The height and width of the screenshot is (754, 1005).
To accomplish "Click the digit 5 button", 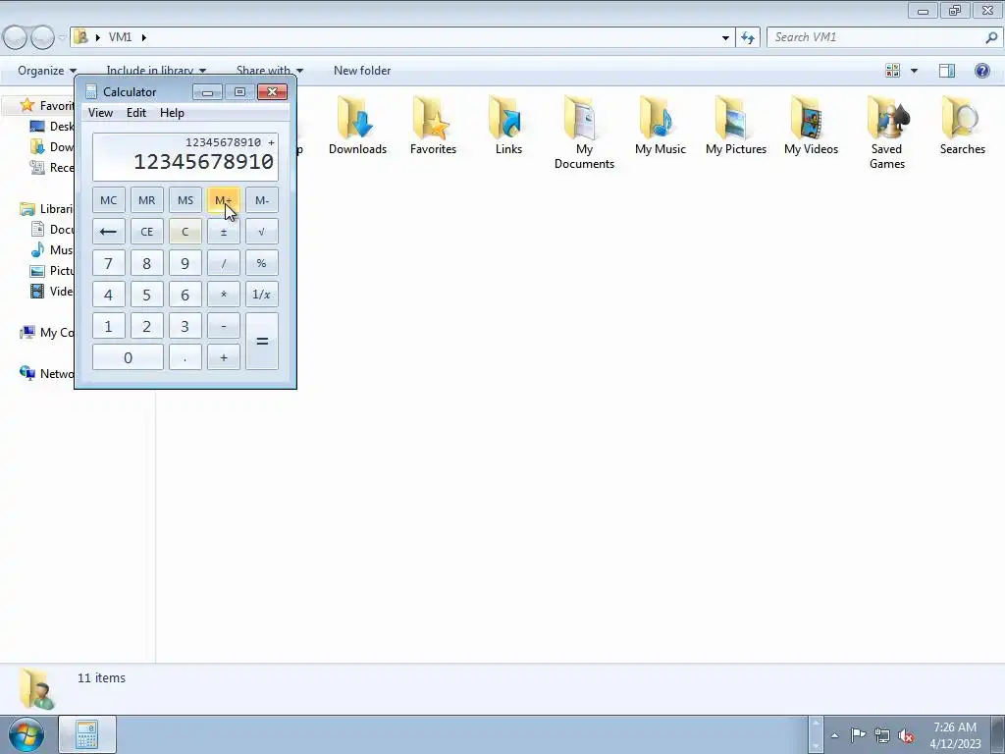I will (x=147, y=295).
